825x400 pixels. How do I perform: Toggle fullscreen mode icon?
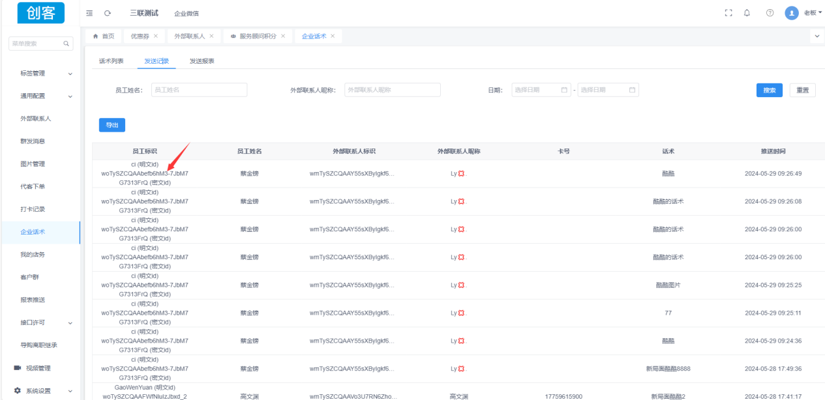click(728, 13)
